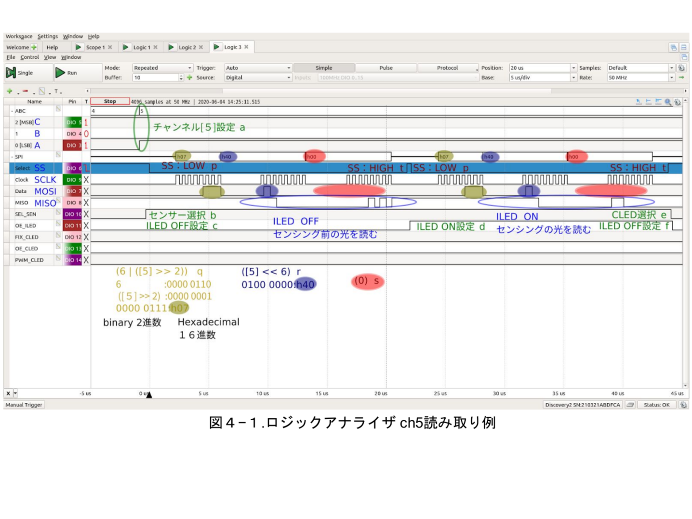The width and height of the screenshot is (692, 519).
Task: Start a Single acquisition
Action: [x=20, y=73]
